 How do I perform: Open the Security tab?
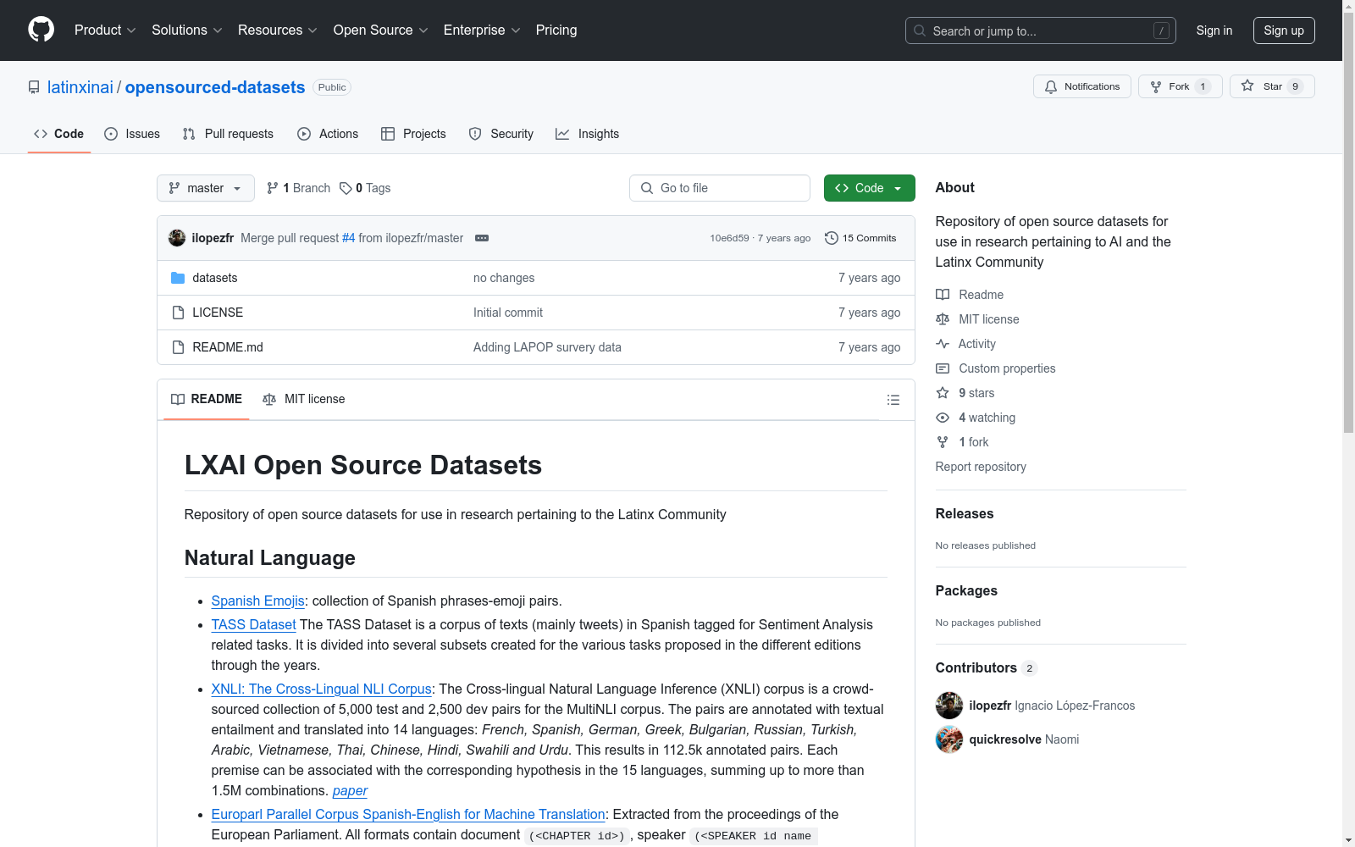501,134
